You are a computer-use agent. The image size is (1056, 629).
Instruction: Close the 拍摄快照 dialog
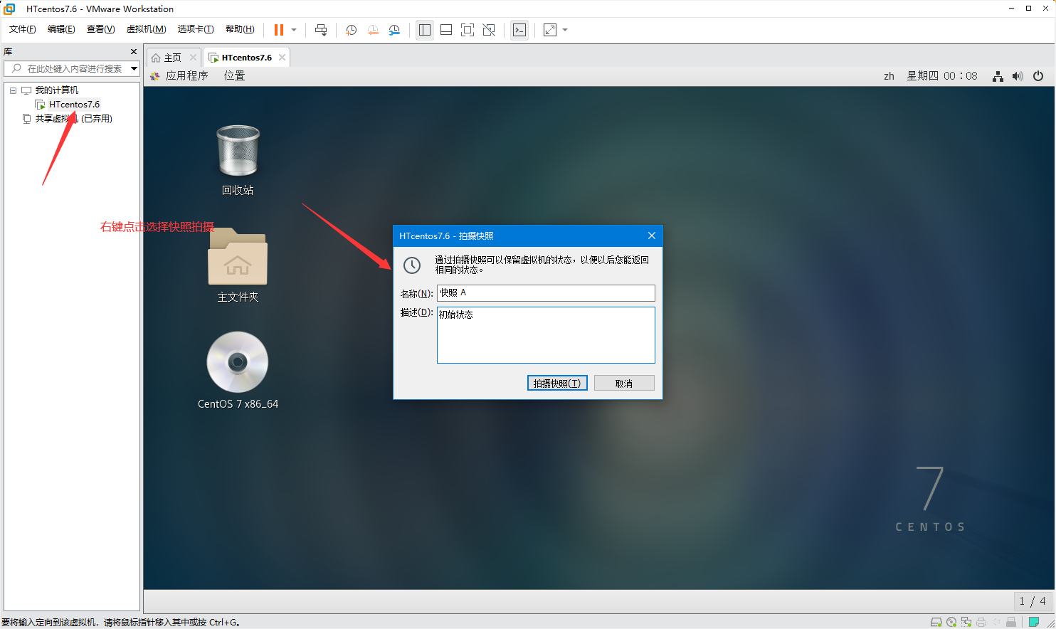coord(652,236)
